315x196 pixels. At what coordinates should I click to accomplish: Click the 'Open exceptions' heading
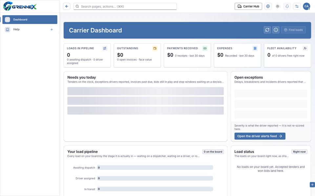click(248, 77)
